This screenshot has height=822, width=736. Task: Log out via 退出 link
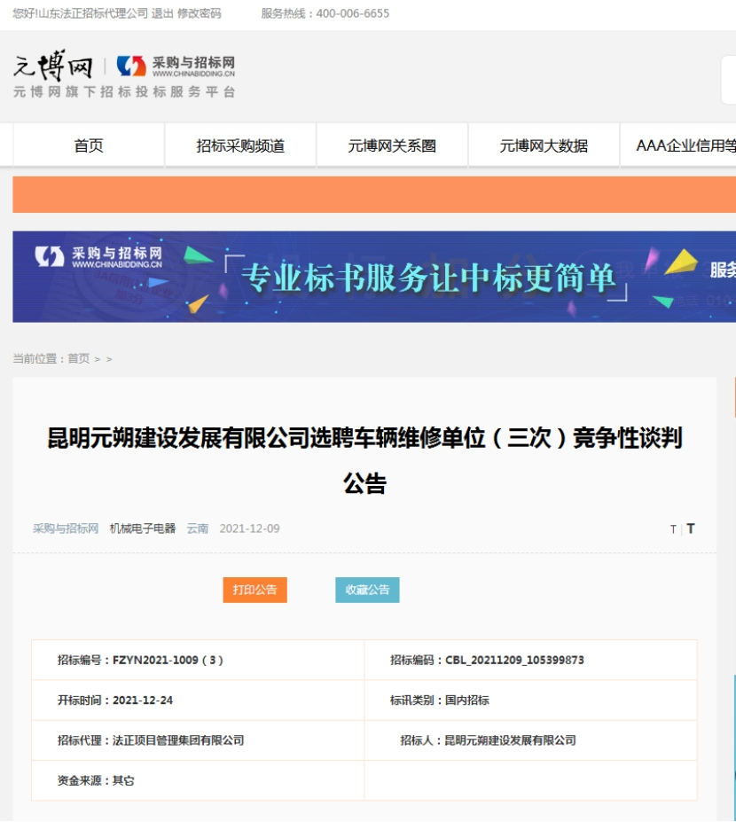tap(162, 13)
